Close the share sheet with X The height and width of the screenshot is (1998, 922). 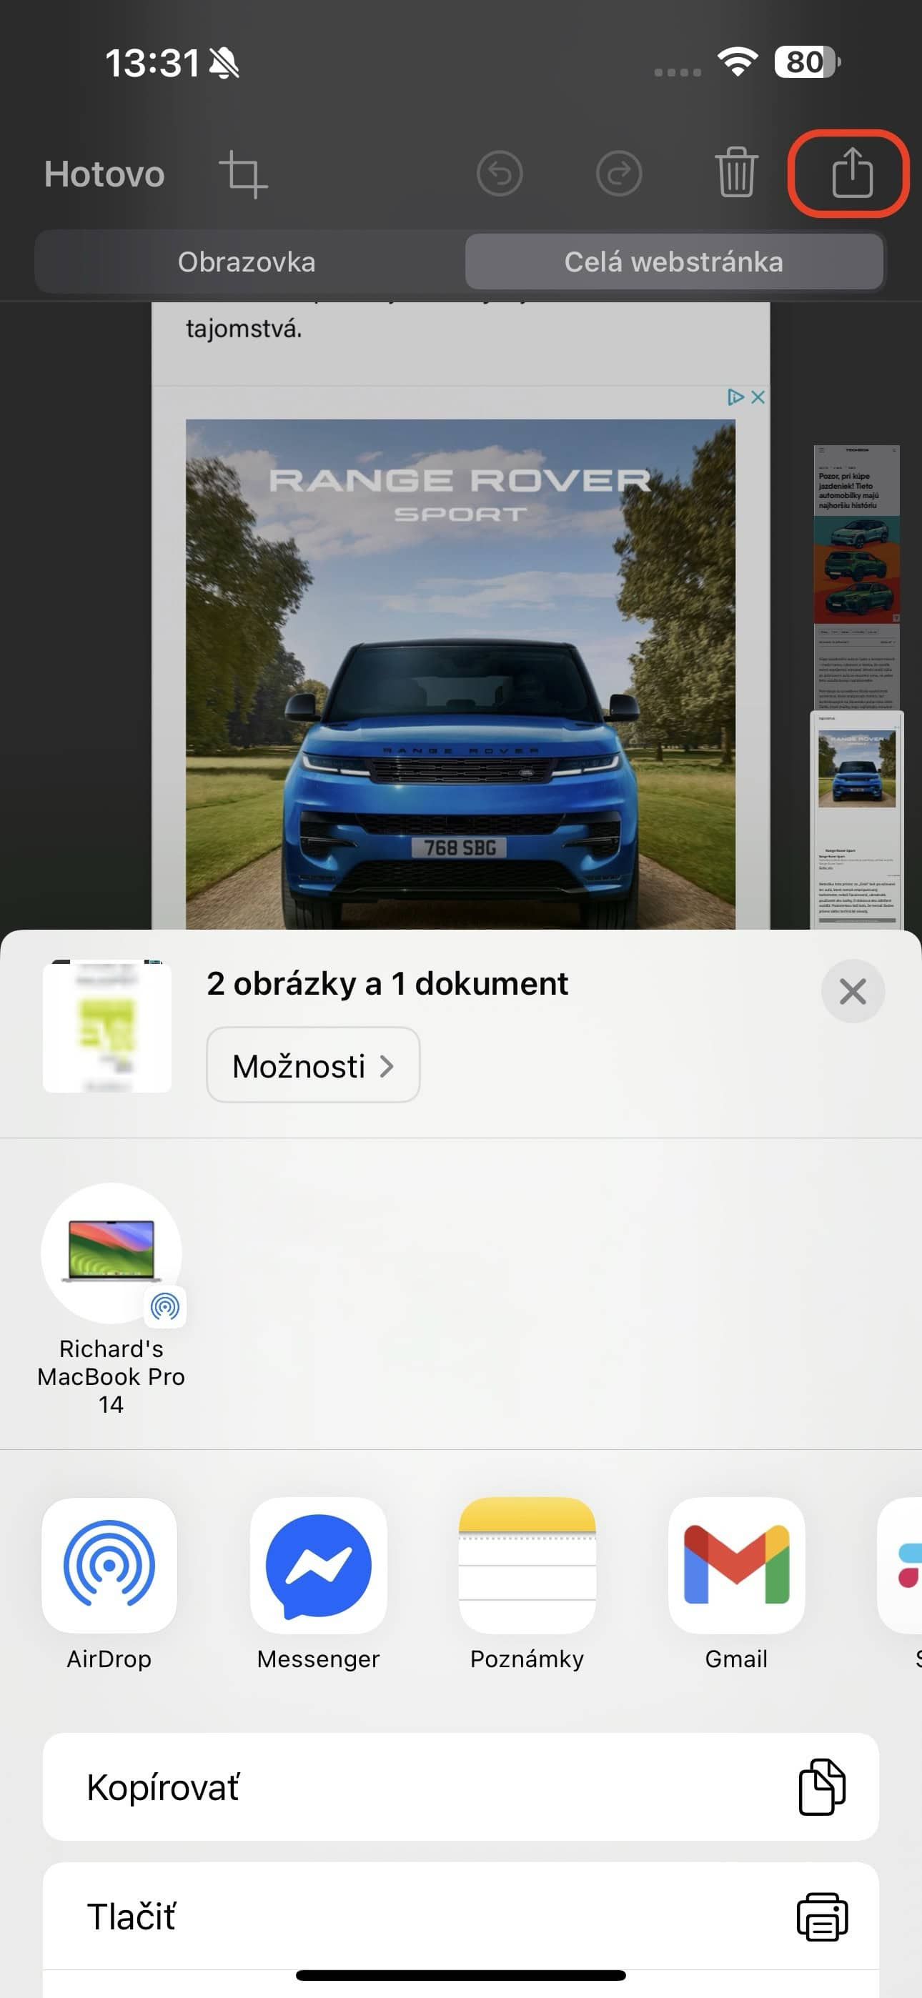[x=853, y=991]
